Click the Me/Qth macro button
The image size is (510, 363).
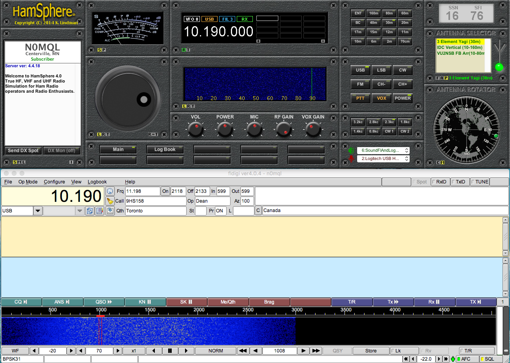pos(228,302)
